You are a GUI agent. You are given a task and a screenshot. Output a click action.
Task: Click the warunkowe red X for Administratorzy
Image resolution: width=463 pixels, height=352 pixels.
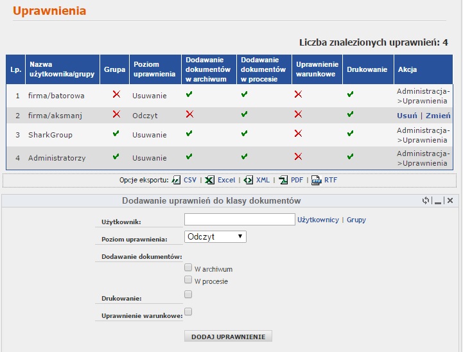pos(298,156)
